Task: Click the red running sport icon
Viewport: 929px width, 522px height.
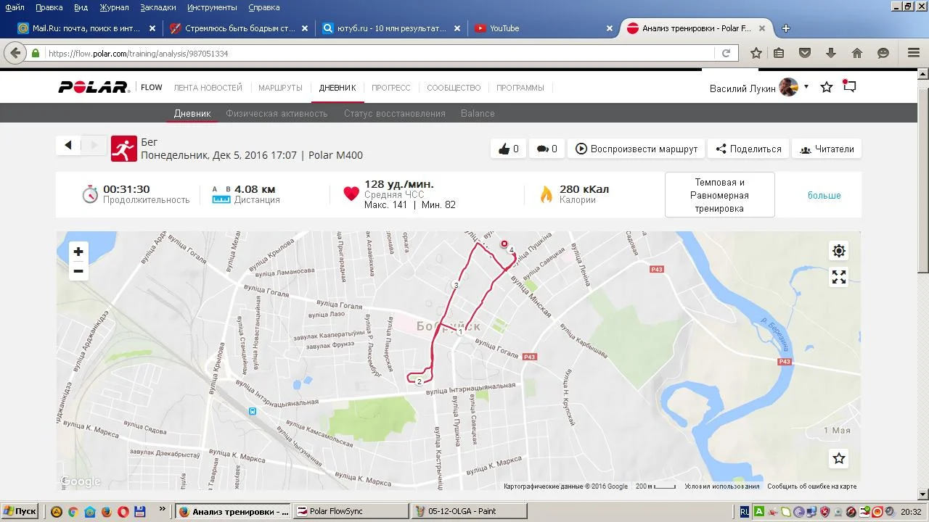Action: (124, 149)
